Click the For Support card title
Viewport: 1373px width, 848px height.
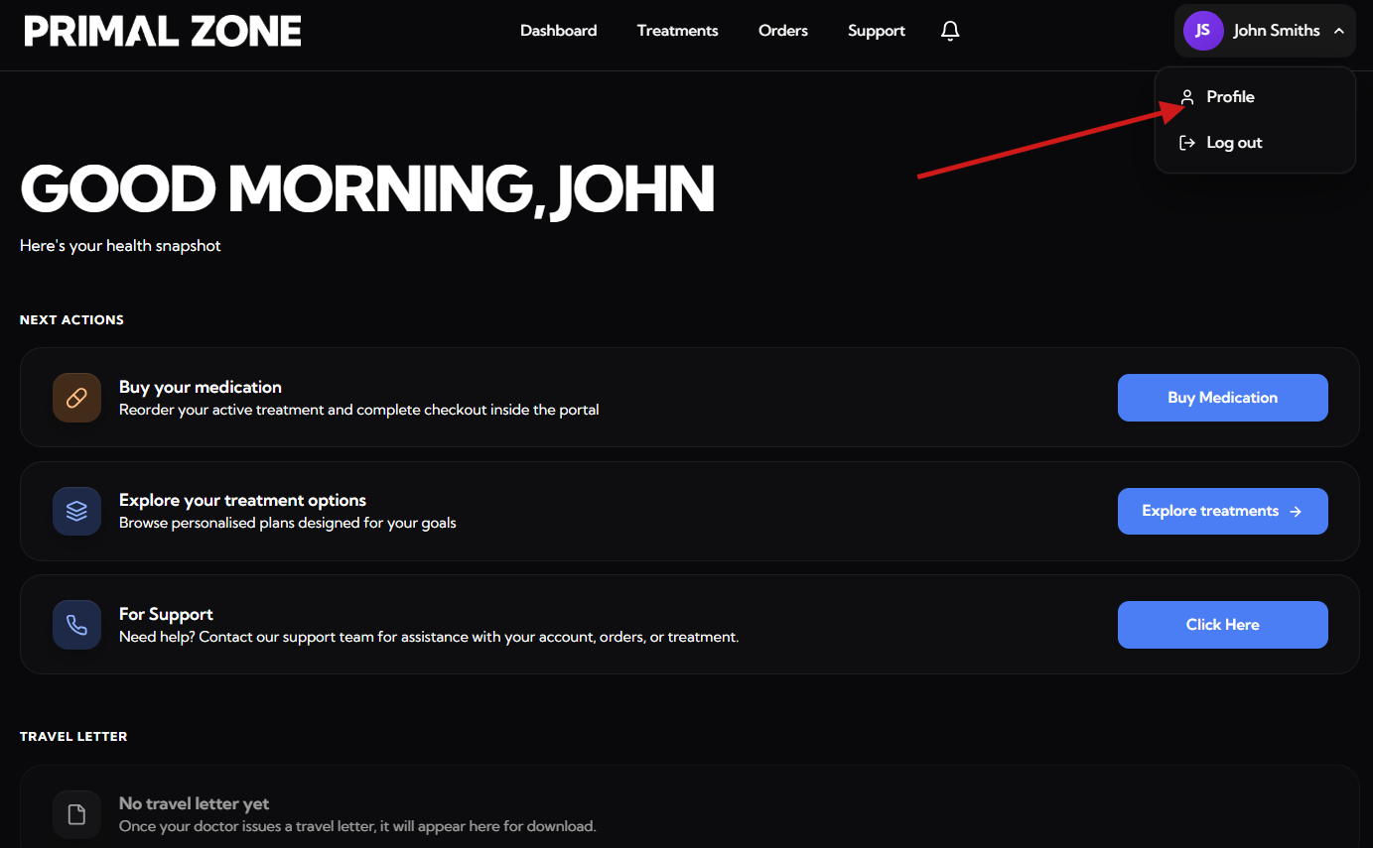point(166,614)
